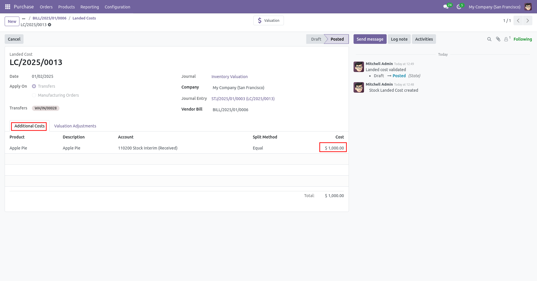537x281 pixels.
Task: Click the Send message button
Action: [370, 39]
